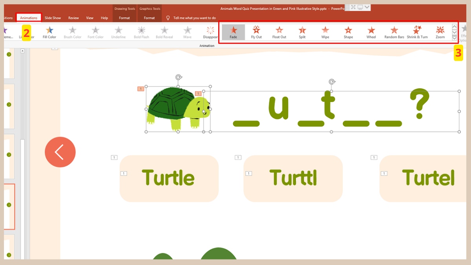Expand the animation gallery More arrow
The image size is (471, 265).
(455, 38)
